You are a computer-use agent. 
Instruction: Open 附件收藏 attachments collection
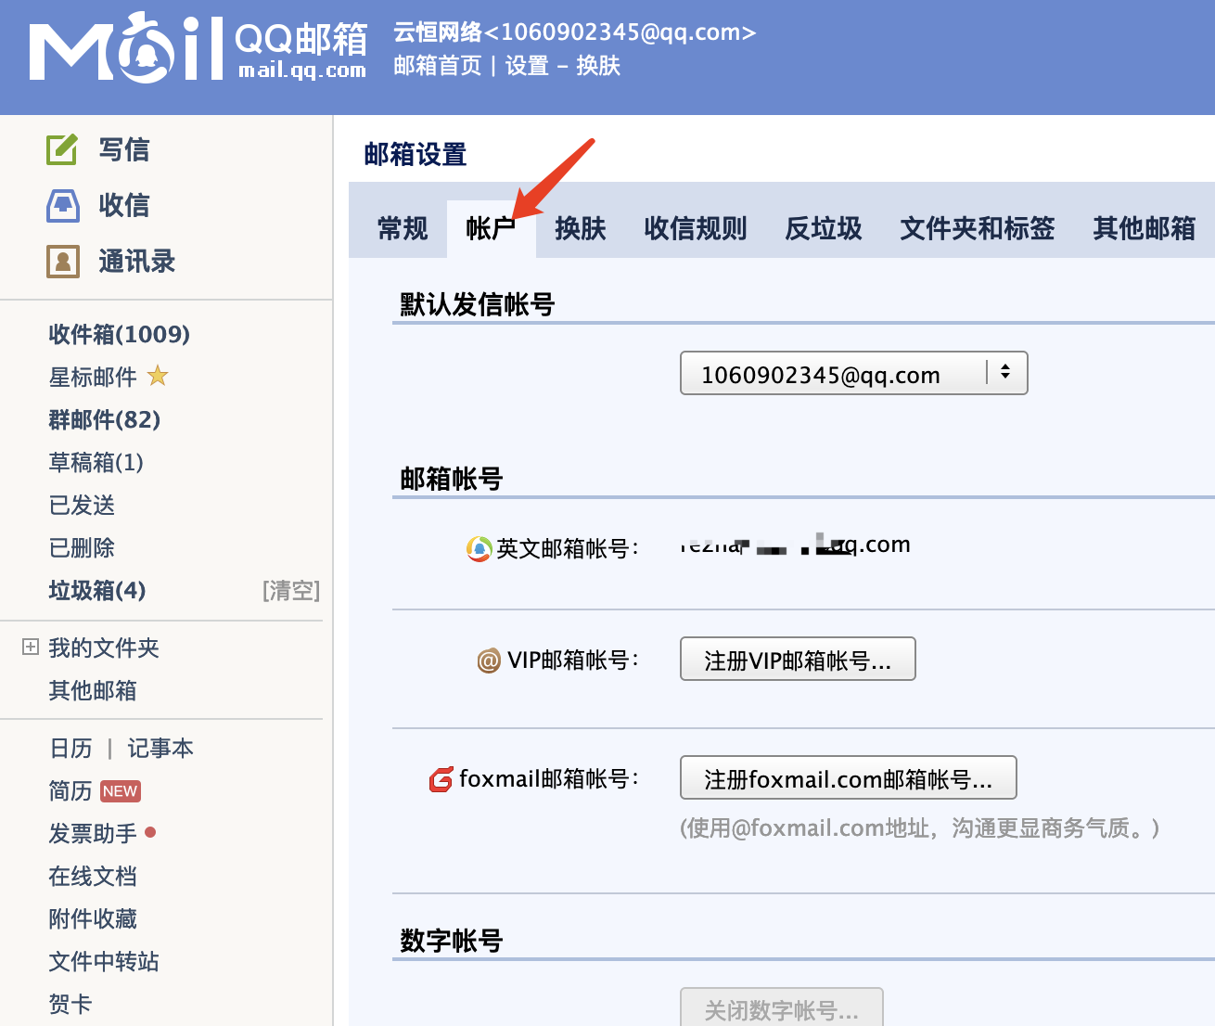pos(93,918)
